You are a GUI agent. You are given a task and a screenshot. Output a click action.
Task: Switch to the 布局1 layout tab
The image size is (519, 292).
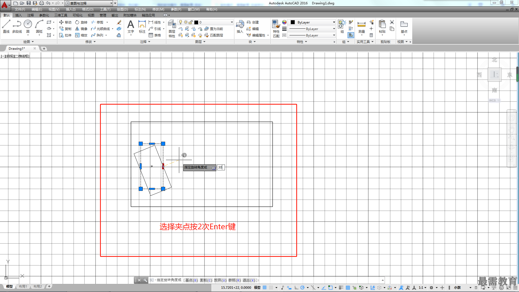[x=23, y=286]
